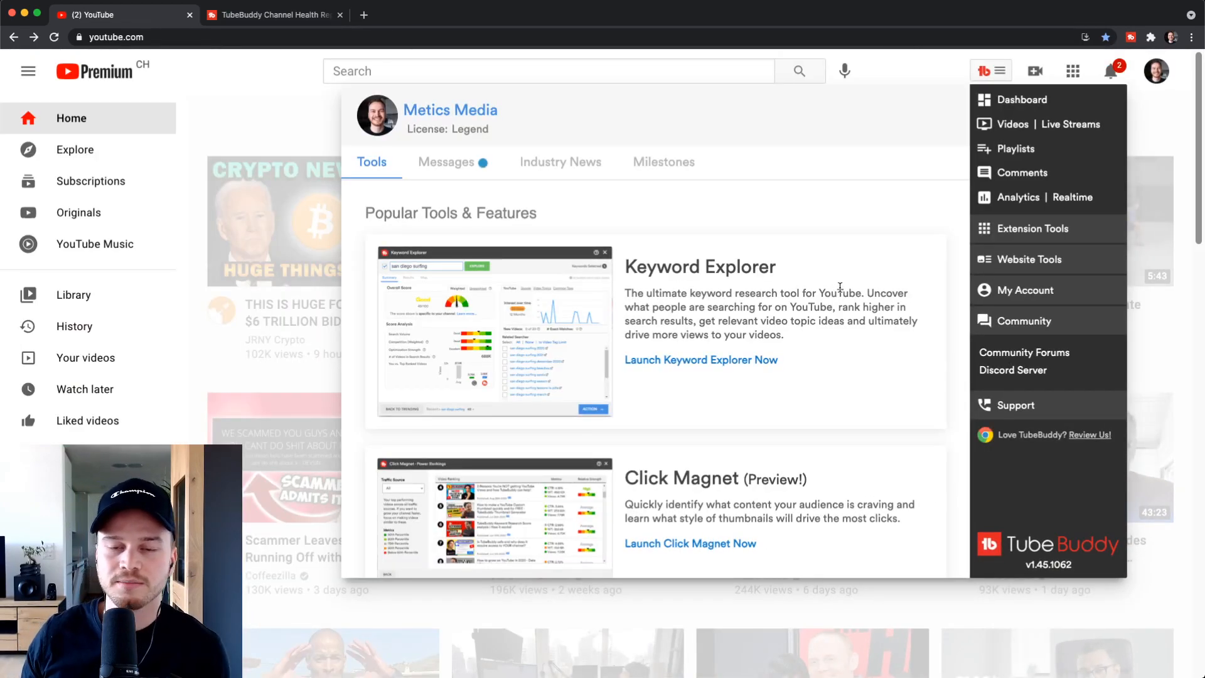Toggle YouTube Premium sidebar menu
This screenshot has height=678, width=1205.
(28, 71)
